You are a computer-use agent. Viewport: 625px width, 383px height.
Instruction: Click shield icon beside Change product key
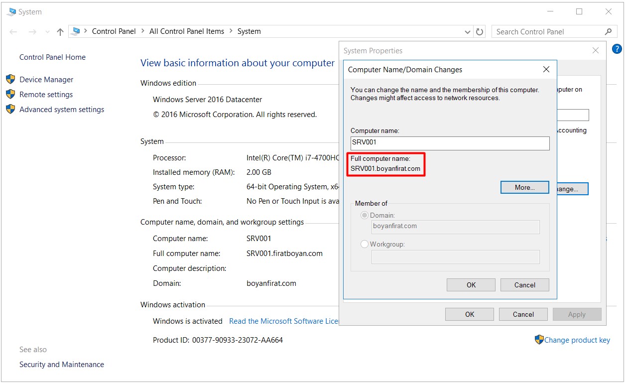(x=539, y=340)
